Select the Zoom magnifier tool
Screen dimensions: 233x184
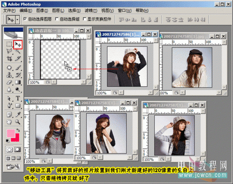tap(18, 122)
